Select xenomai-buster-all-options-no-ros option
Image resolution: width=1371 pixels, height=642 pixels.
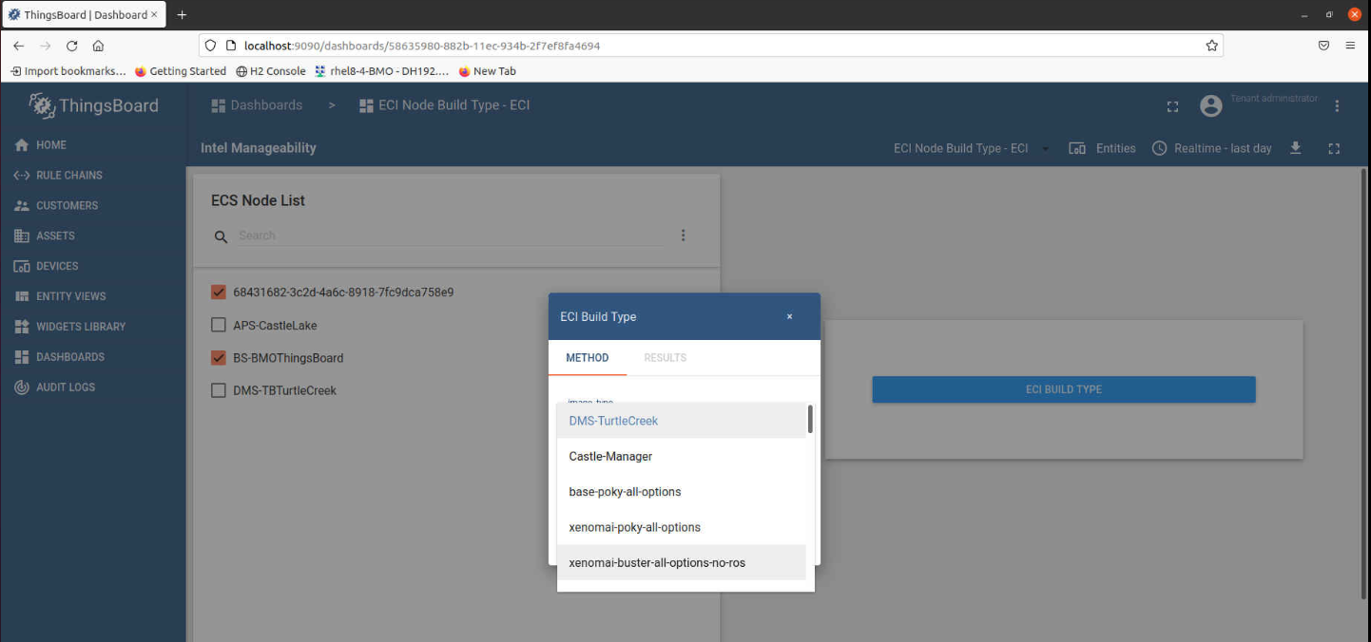click(682, 562)
